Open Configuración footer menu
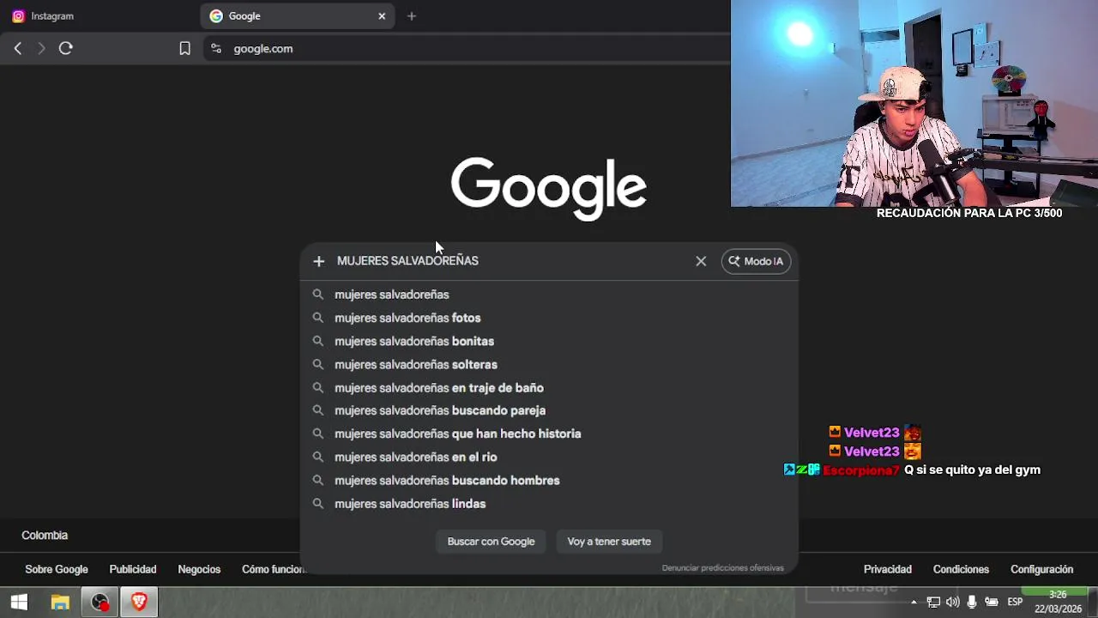Screen dimensions: 1098x618 [1041, 569]
